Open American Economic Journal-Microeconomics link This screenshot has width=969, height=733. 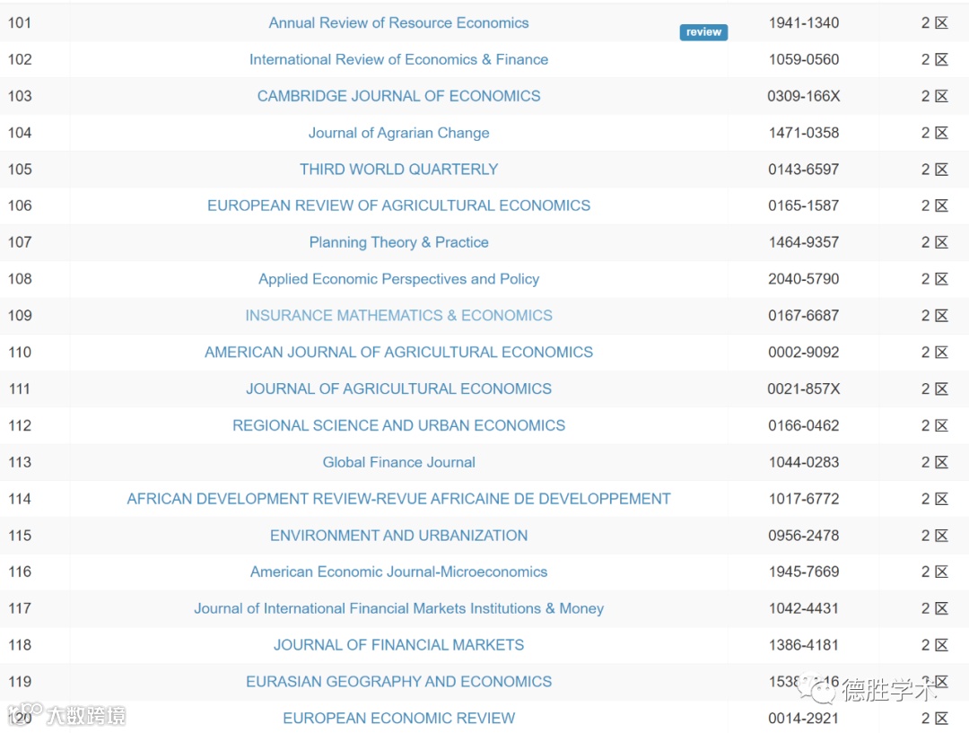[398, 572]
